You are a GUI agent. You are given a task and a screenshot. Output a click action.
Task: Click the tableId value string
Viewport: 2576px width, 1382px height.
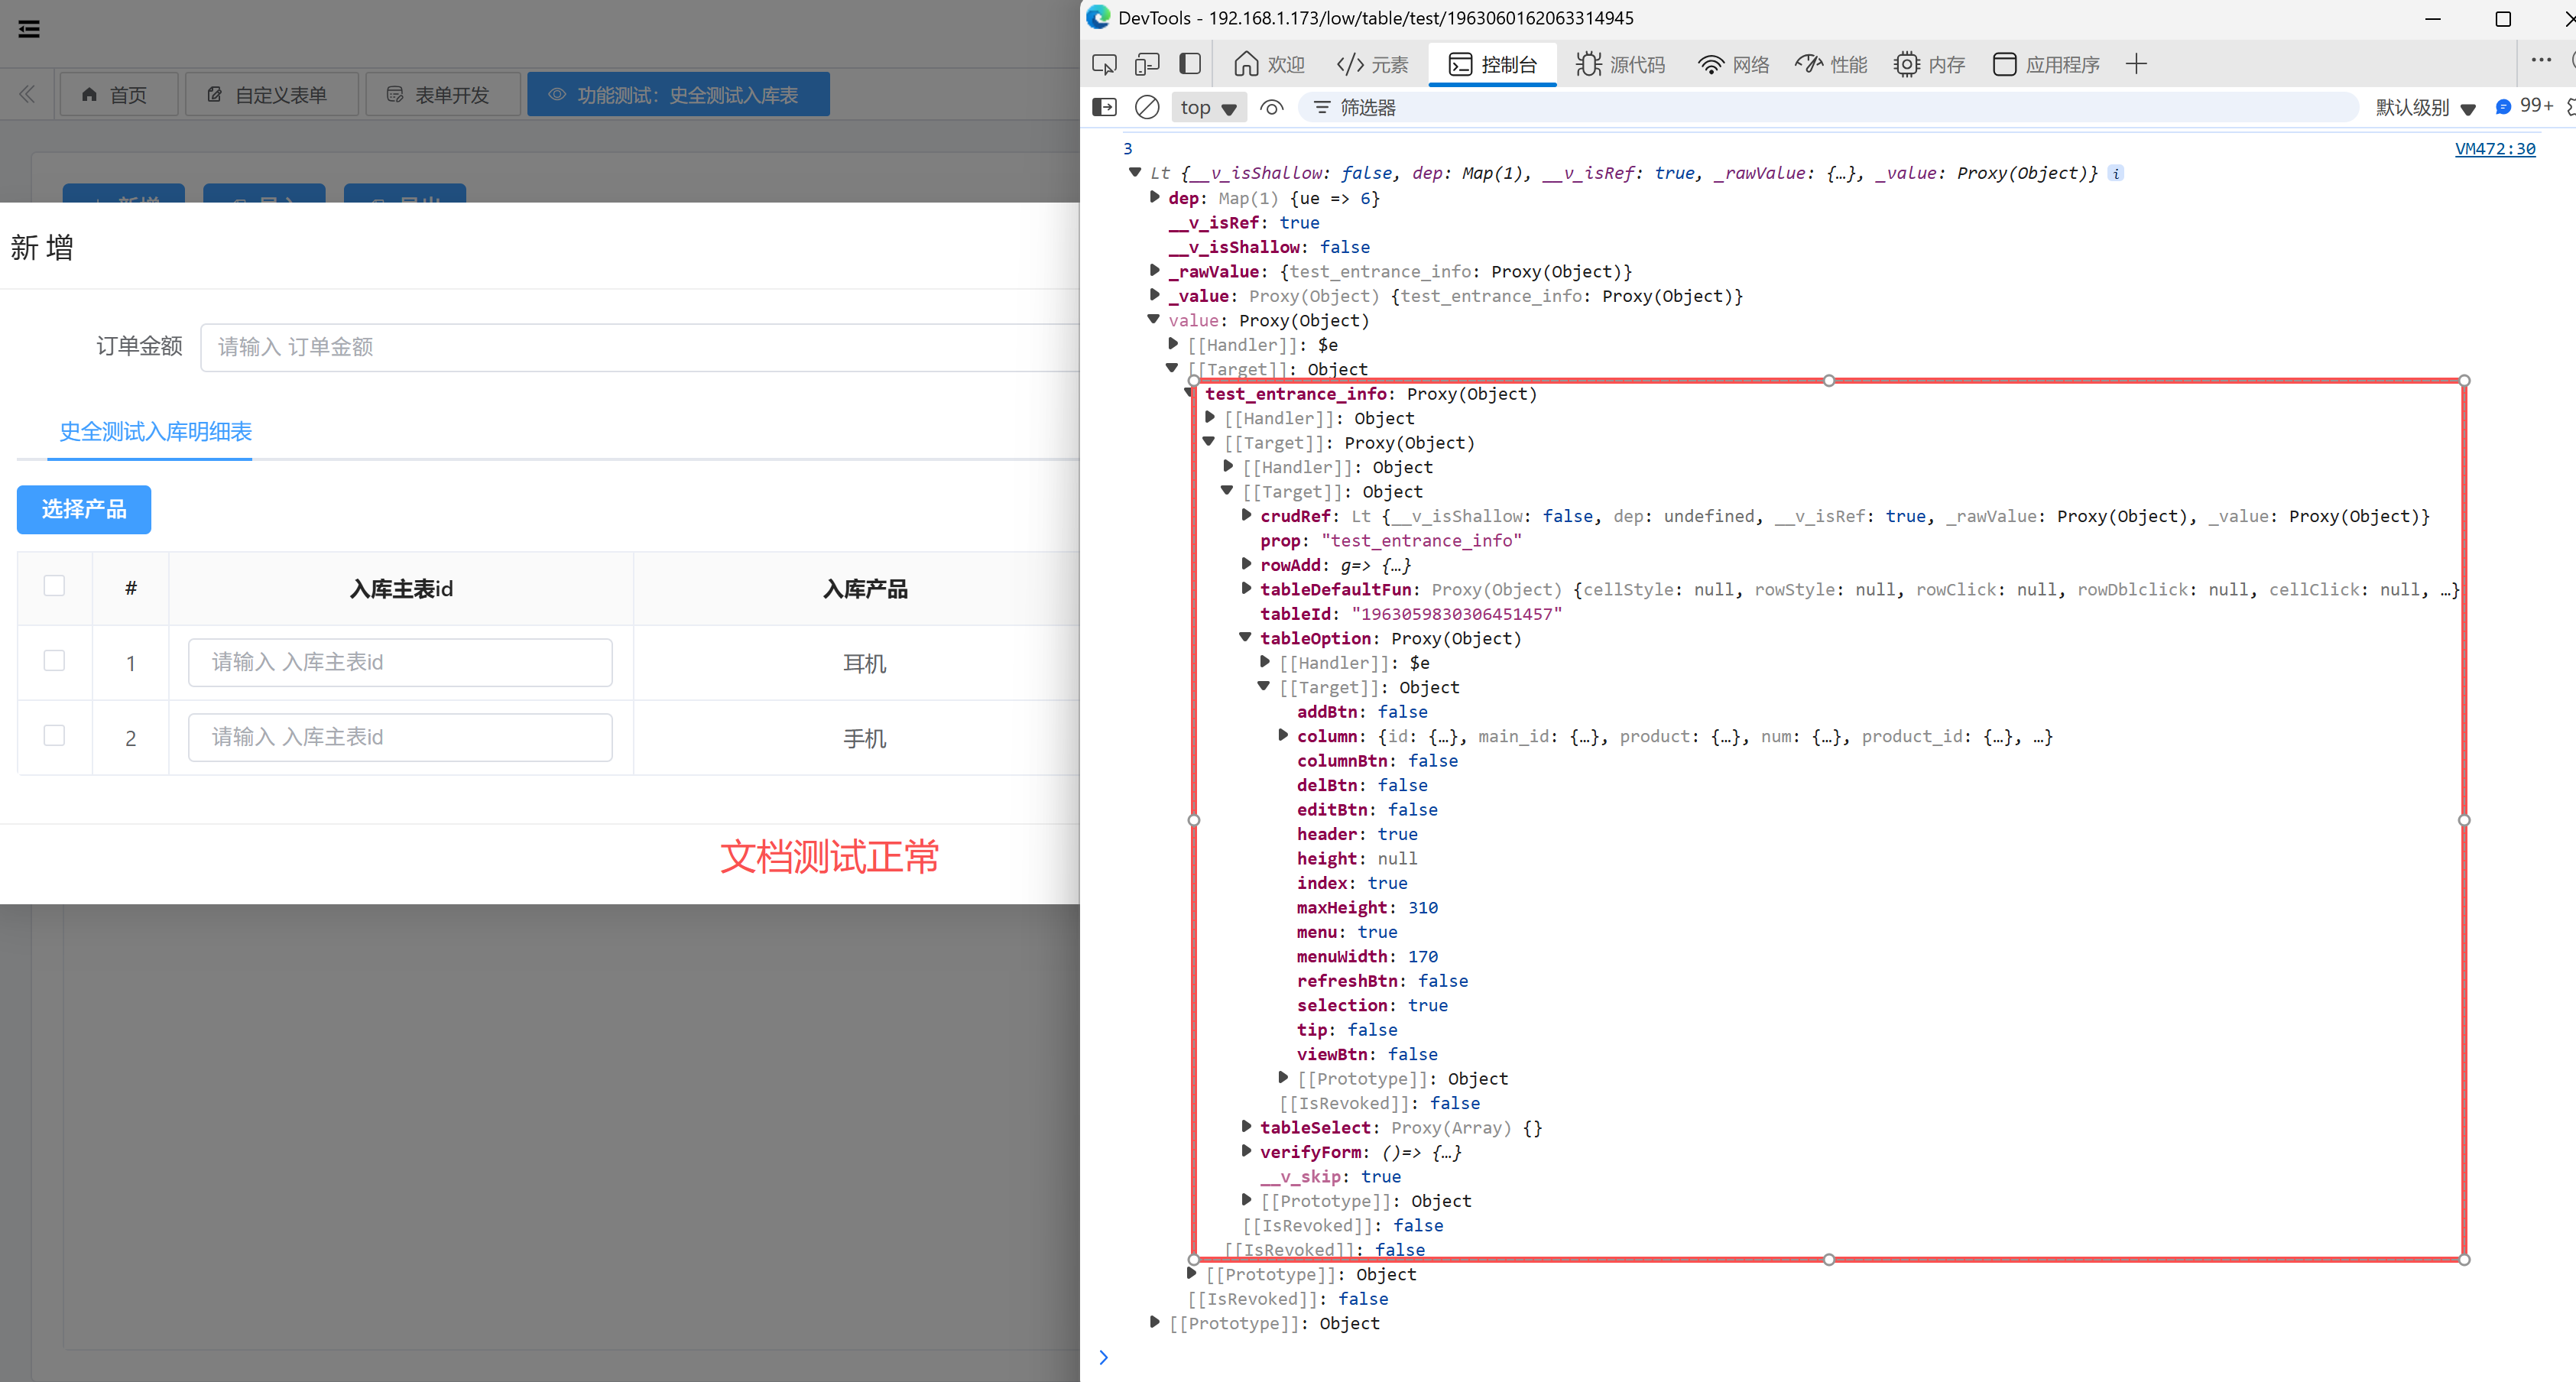coord(1456,613)
